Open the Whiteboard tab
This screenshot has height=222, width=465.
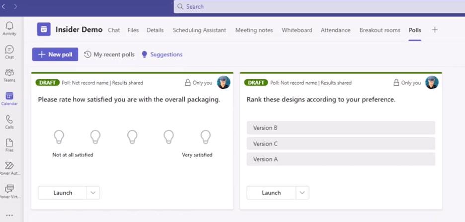coord(297,30)
